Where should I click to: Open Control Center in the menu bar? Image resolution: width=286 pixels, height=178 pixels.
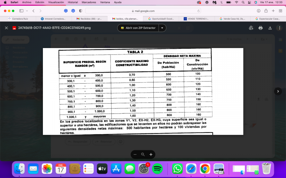(x=249, y=2)
